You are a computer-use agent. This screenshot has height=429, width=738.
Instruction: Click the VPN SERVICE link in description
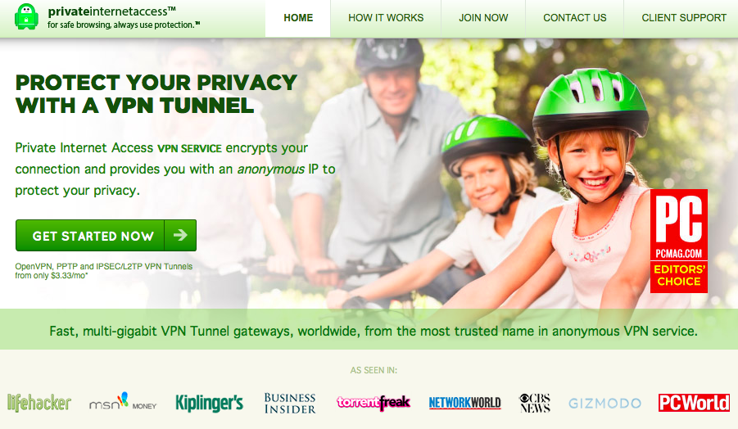[189, 149]
